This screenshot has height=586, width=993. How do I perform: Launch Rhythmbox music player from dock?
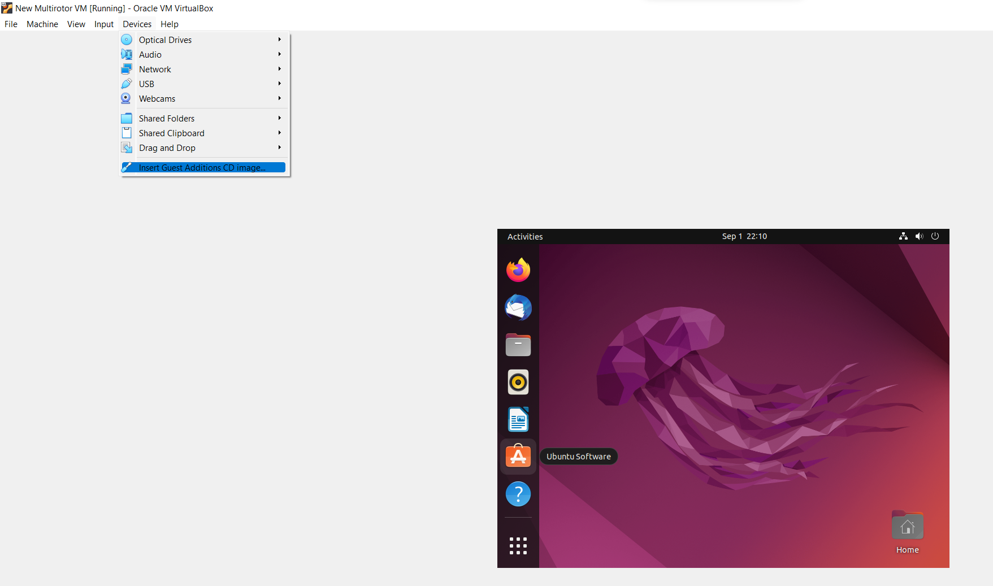(518, 382)
